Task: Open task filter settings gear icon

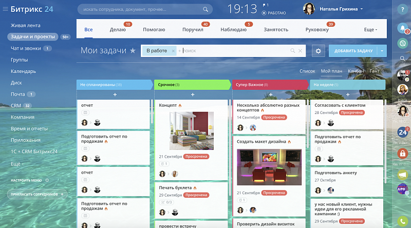Action: pyautogui.click(x=319, y=51)
